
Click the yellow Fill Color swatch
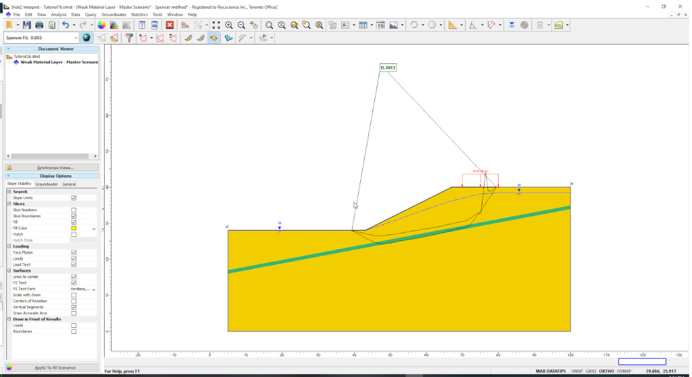click(x=74, y=228)
